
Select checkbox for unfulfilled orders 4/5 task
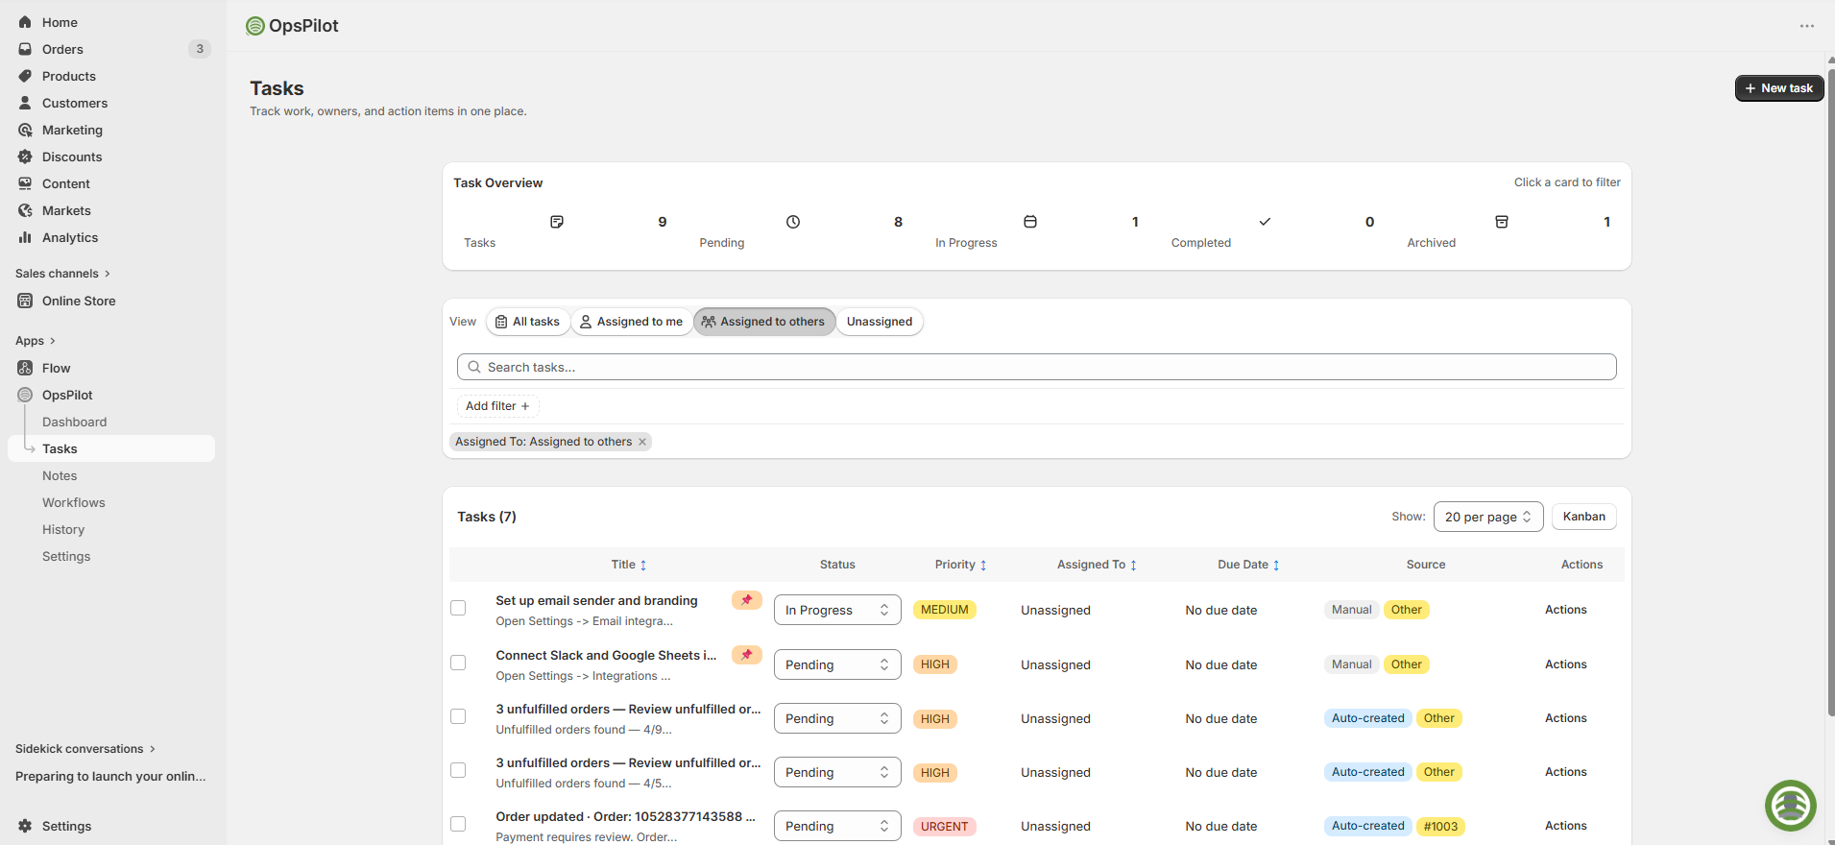point(458,770)
